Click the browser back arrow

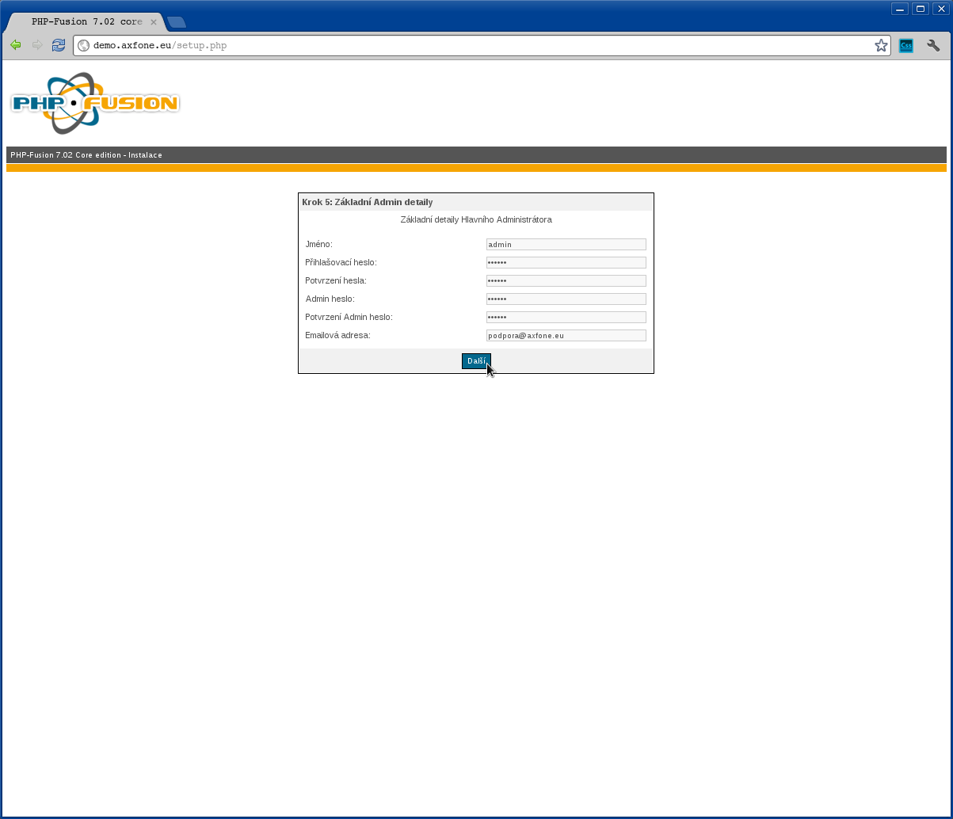pos(16,45)
